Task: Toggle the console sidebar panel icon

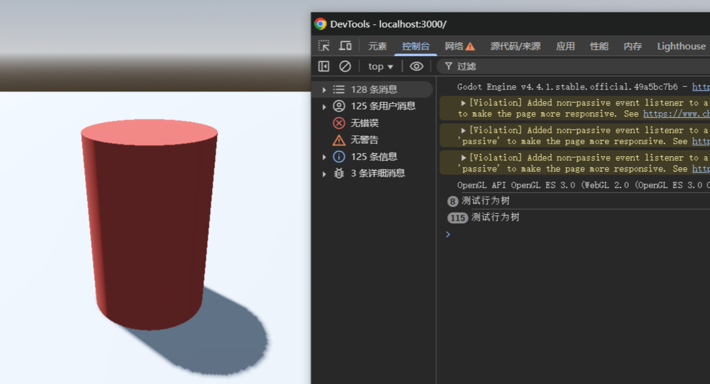Action: [323, 66]
